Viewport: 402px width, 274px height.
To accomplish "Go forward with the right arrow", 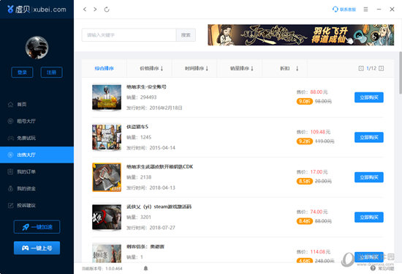I will 95,10.
